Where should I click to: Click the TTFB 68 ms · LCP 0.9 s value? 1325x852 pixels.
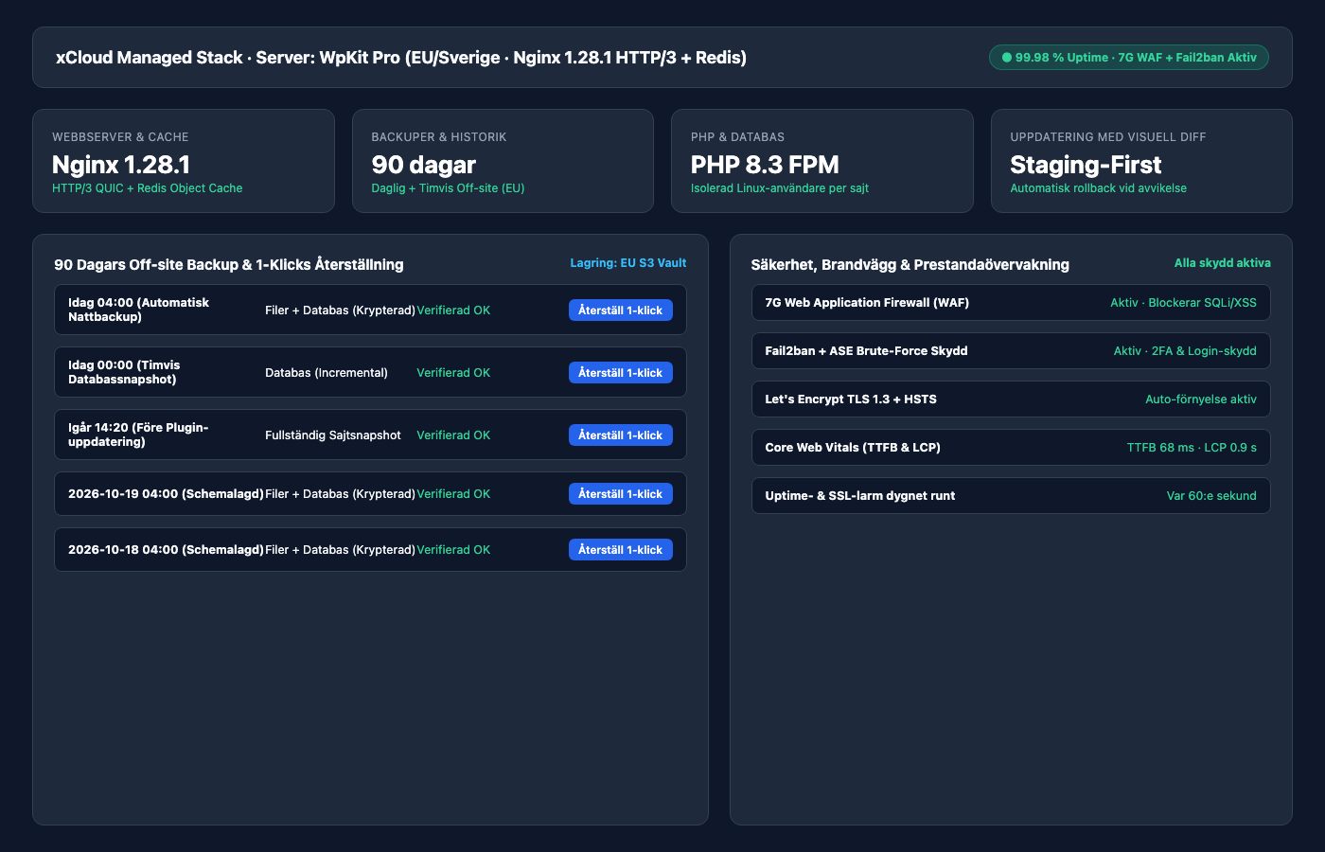(x=1192, y=448)
